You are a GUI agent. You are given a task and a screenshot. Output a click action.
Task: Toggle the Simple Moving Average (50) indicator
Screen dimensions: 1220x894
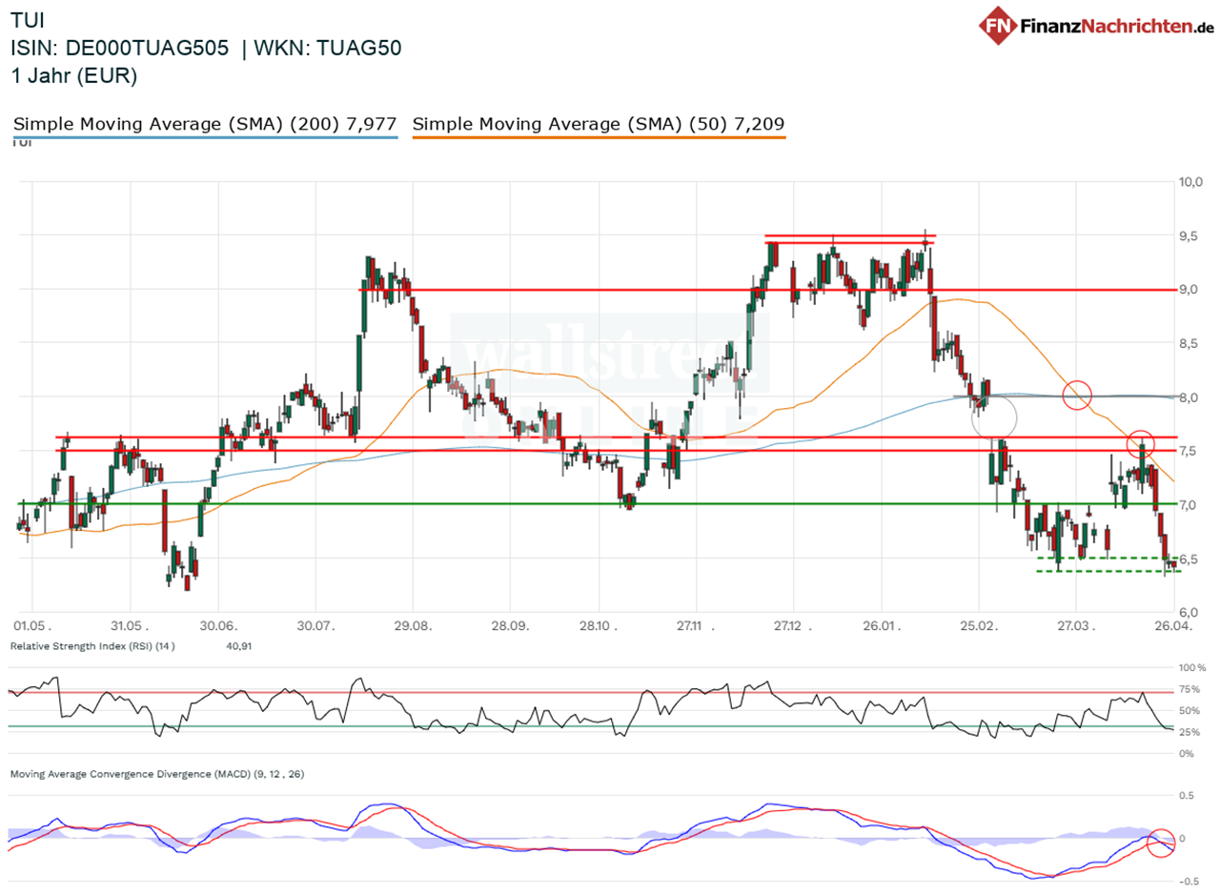[598, 123]
